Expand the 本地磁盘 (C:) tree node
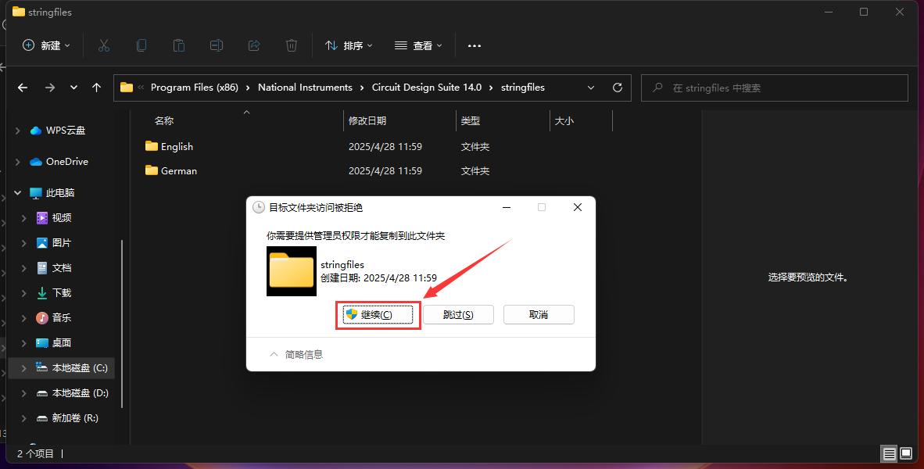This screenshot has width=924, height=469. coord(24,368)
